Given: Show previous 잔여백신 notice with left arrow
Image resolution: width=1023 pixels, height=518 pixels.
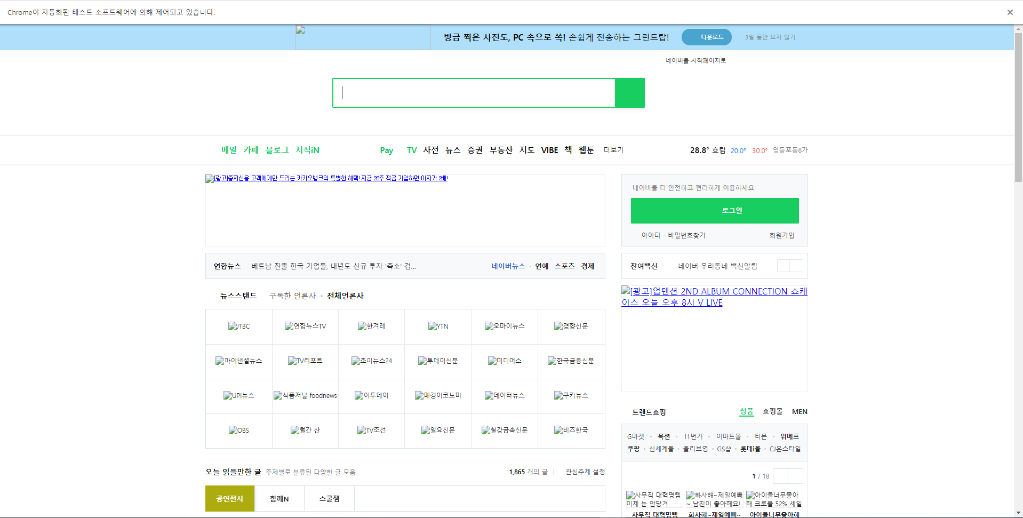Looking at the screenshot, I should pos(784,266).
